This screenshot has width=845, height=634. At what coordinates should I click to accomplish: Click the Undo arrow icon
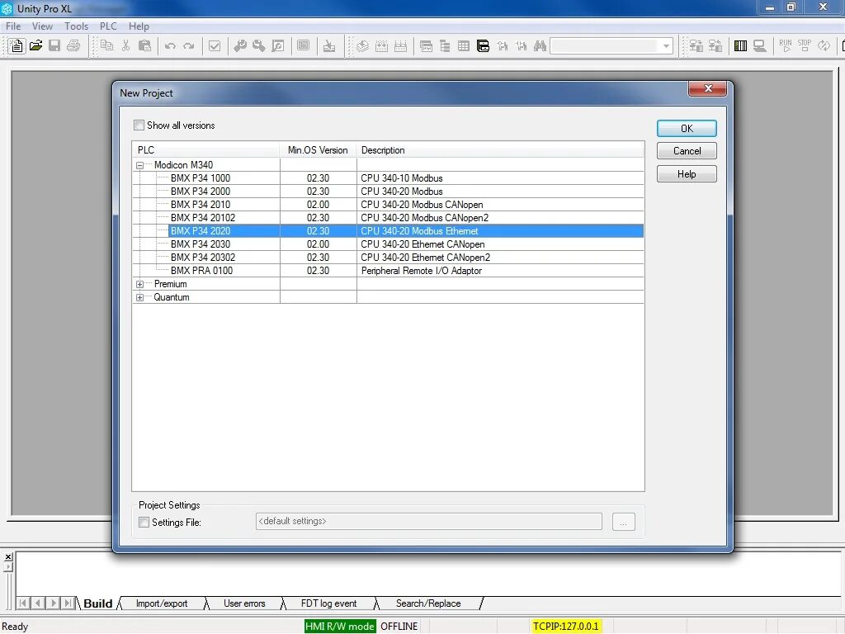(170, 46)
